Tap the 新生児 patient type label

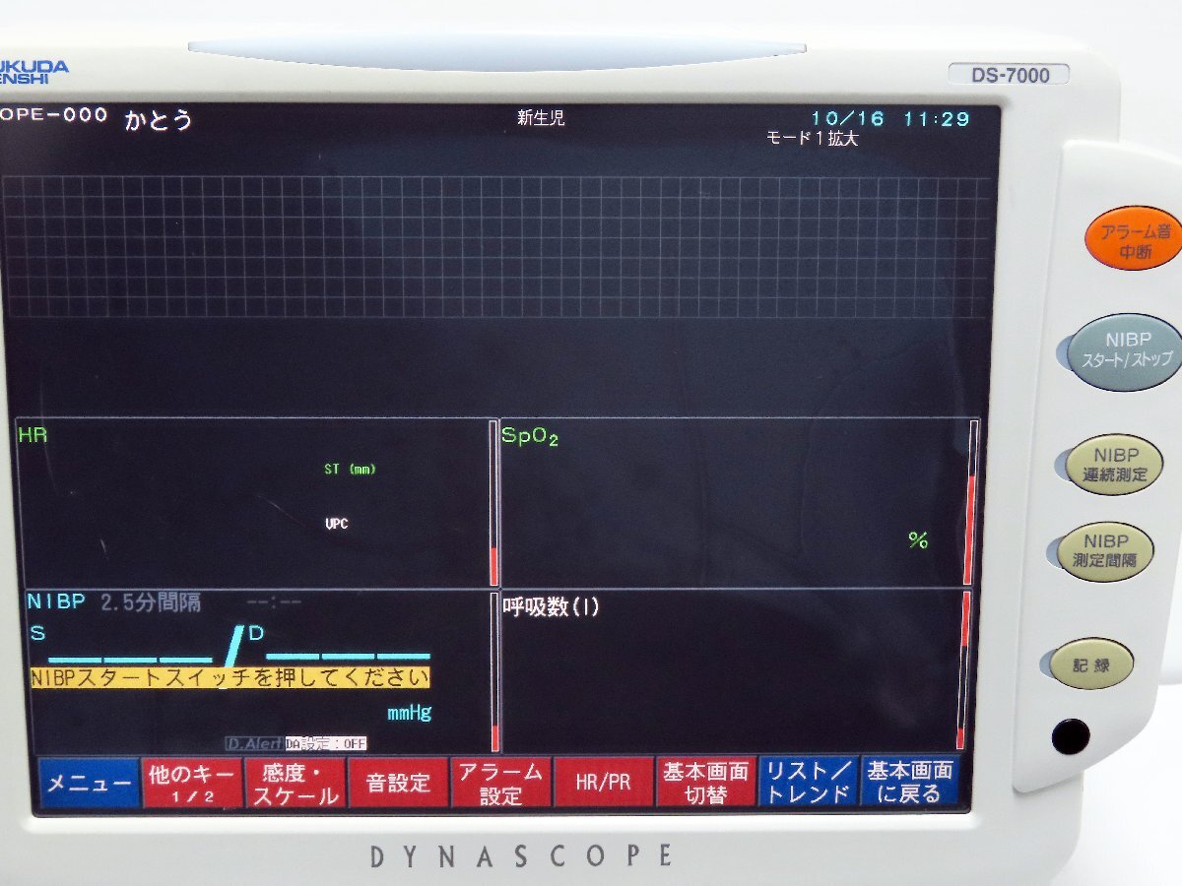(541, 119)
